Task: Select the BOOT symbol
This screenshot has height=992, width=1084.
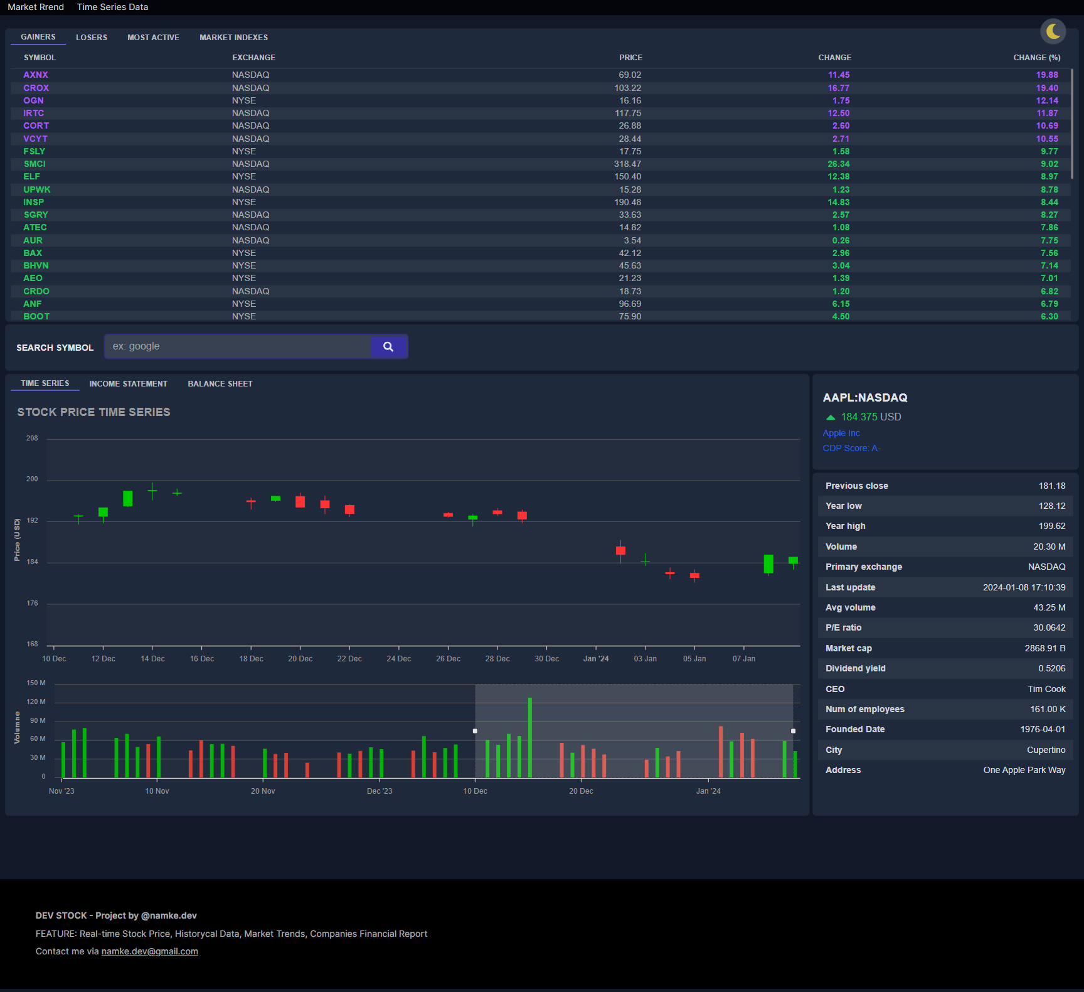Action: coord(36,316)
